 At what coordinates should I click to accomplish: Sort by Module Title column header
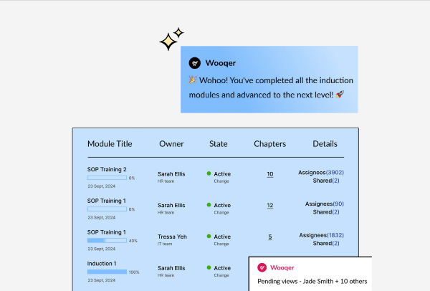pos(110,144)
